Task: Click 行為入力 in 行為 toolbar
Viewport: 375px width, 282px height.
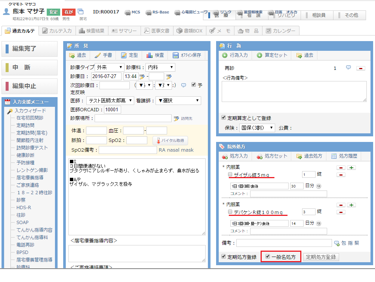Action: point(235,55)
